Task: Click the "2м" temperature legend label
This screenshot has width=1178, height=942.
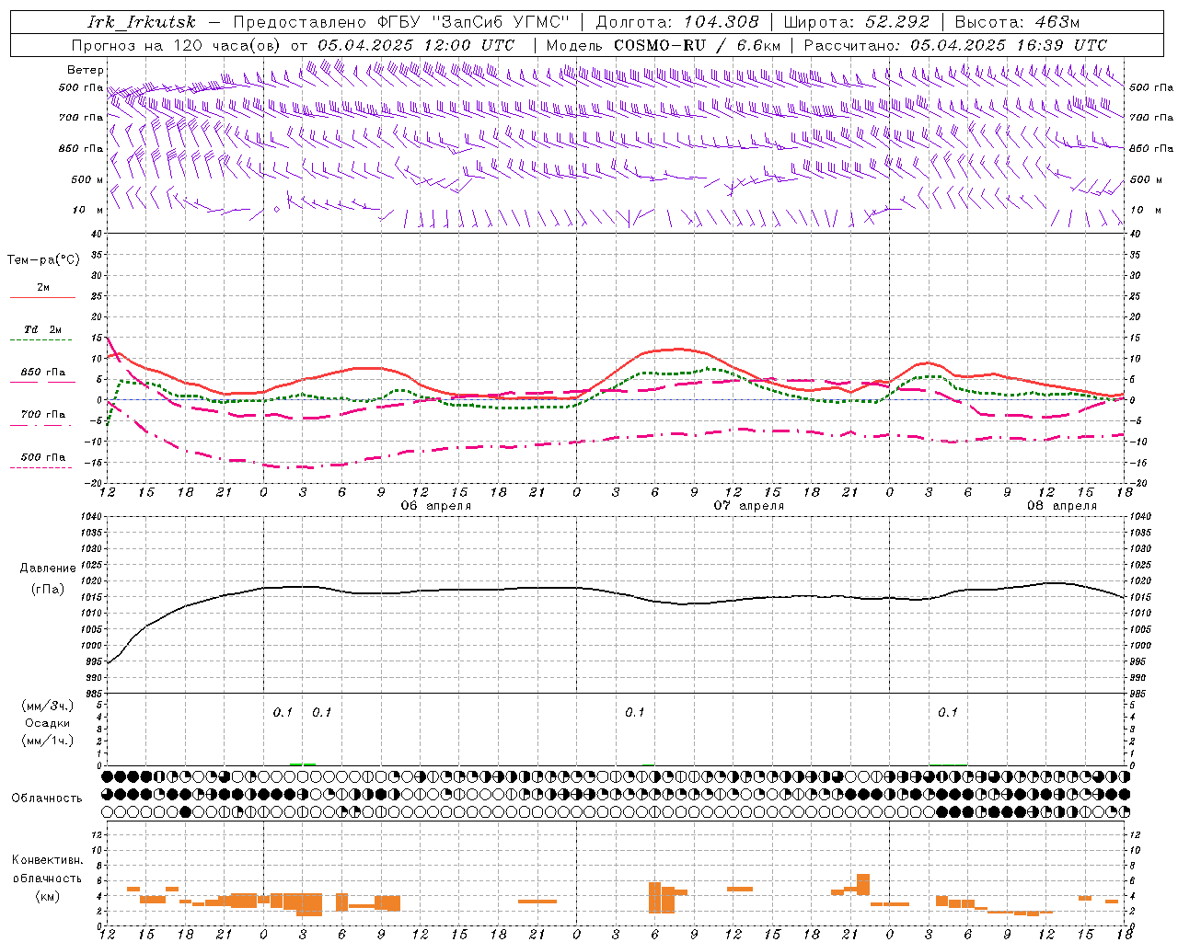Action: 43,287
